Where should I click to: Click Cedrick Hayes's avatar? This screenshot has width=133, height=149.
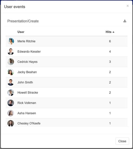pyautogui.click(x=11, y=62)
